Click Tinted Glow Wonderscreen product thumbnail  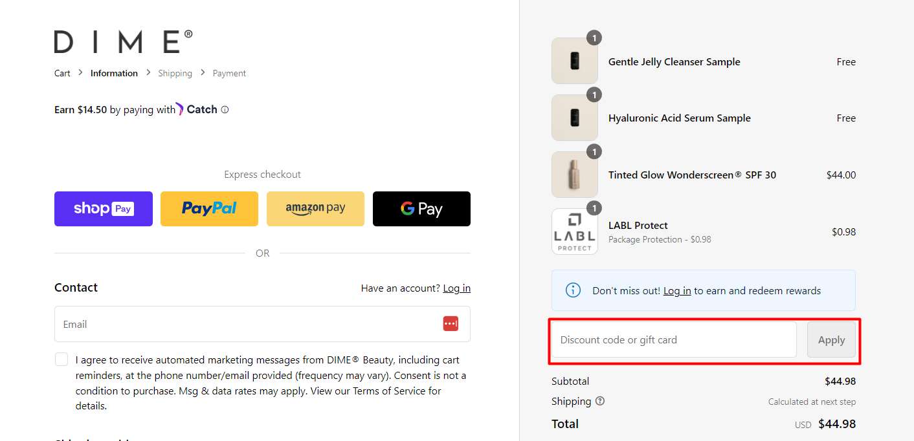(575, 175)
